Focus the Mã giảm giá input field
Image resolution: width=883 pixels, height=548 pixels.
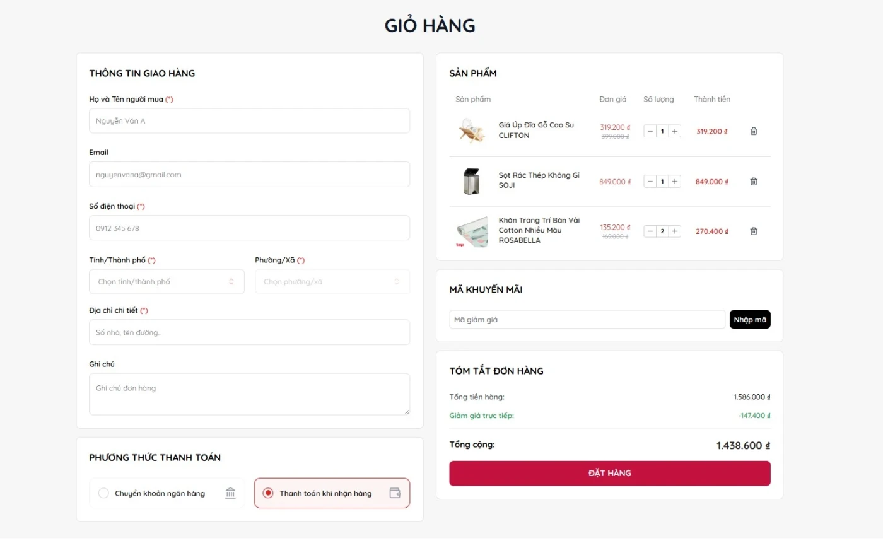tap(587, 320)
